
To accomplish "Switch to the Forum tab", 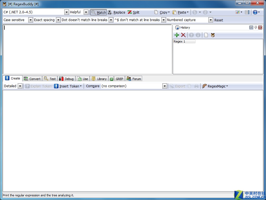I will click(134, 79).
